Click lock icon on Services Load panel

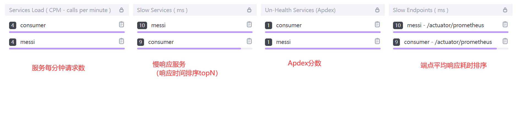click(x=121, y=10)
